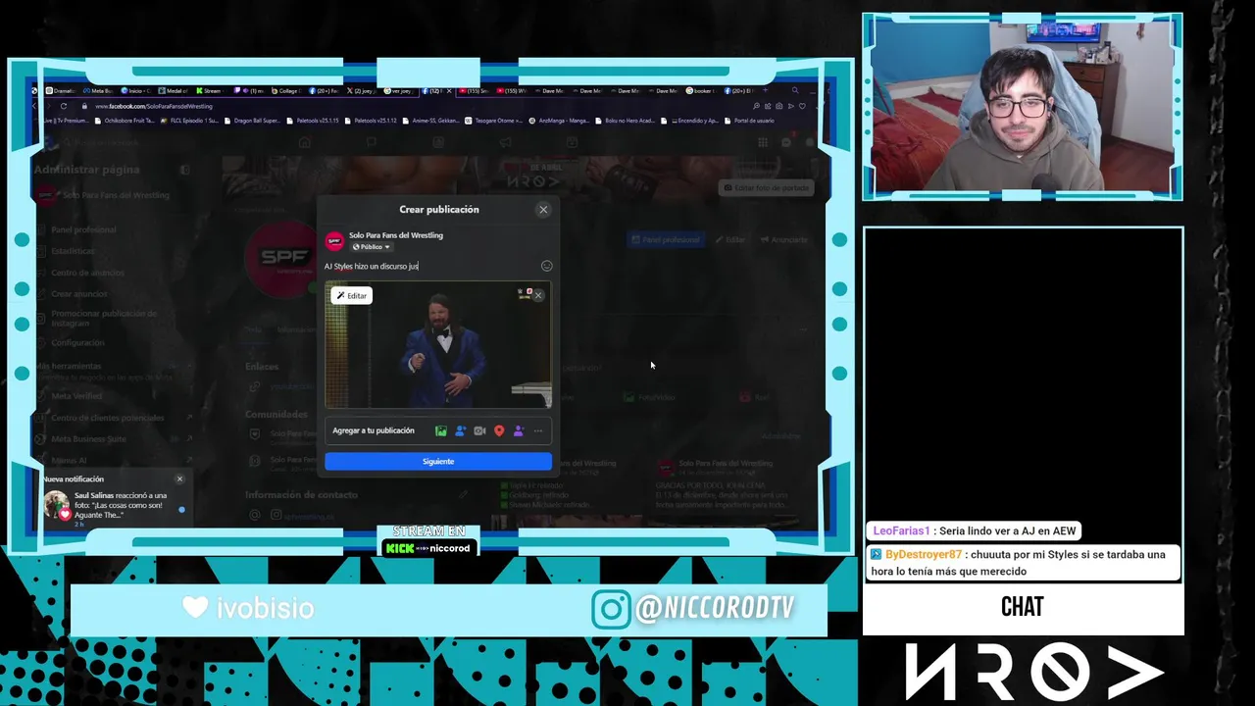Click Editar on the attached AJ Styles image
The width and height of the screenshot is (1255, 706).
pyautogui.click(x=351, y=295)
